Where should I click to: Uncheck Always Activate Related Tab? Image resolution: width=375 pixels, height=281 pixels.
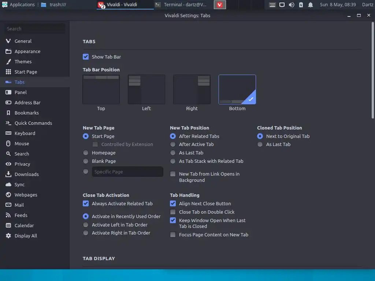coord(86,203)
